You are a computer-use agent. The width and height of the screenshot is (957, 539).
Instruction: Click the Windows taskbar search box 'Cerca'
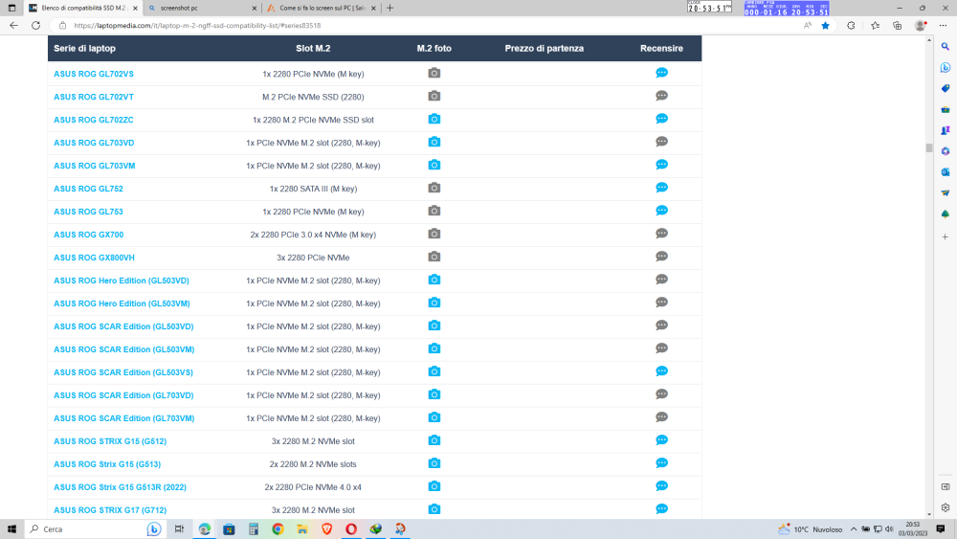pos(95,529)
